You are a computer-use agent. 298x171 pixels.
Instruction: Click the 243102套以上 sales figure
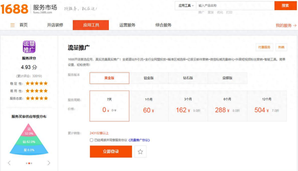click(99, 133)
